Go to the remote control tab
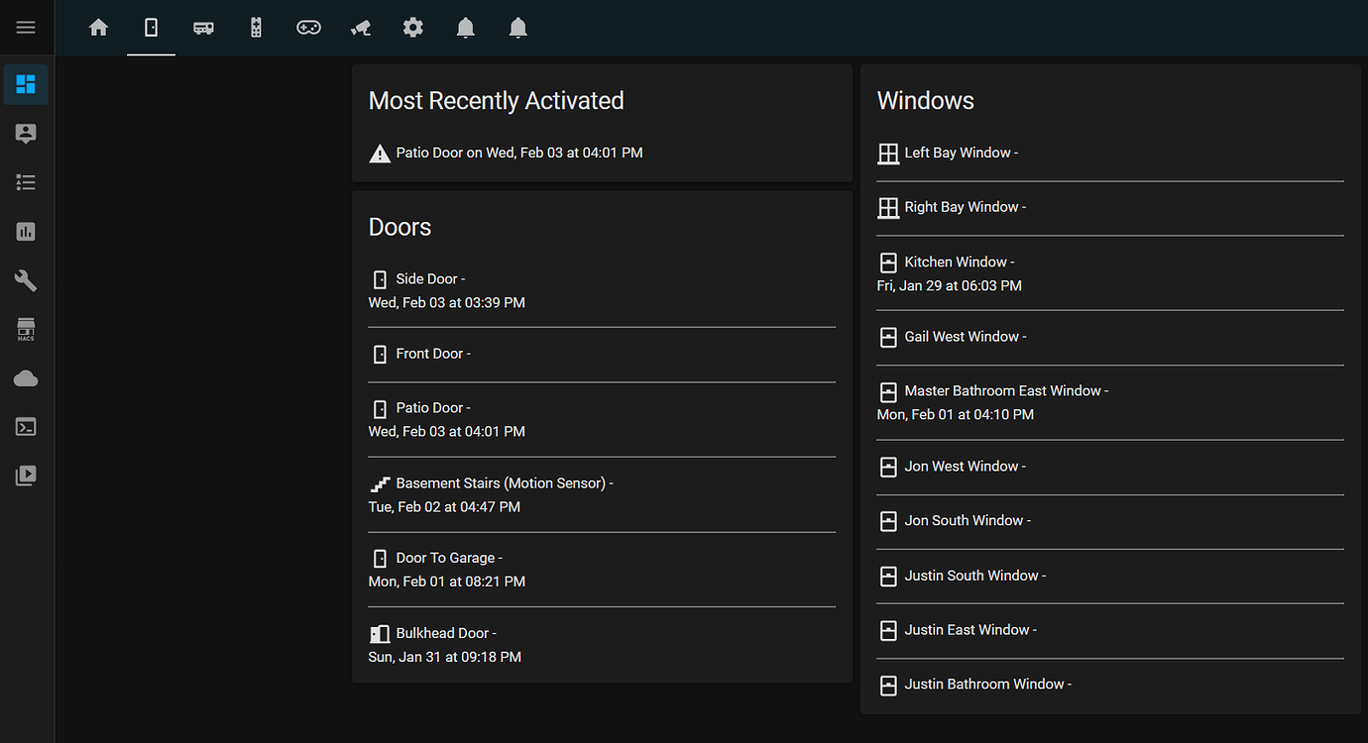The height and width of the screenshot is (743, 1368). [x=256, y=28]
